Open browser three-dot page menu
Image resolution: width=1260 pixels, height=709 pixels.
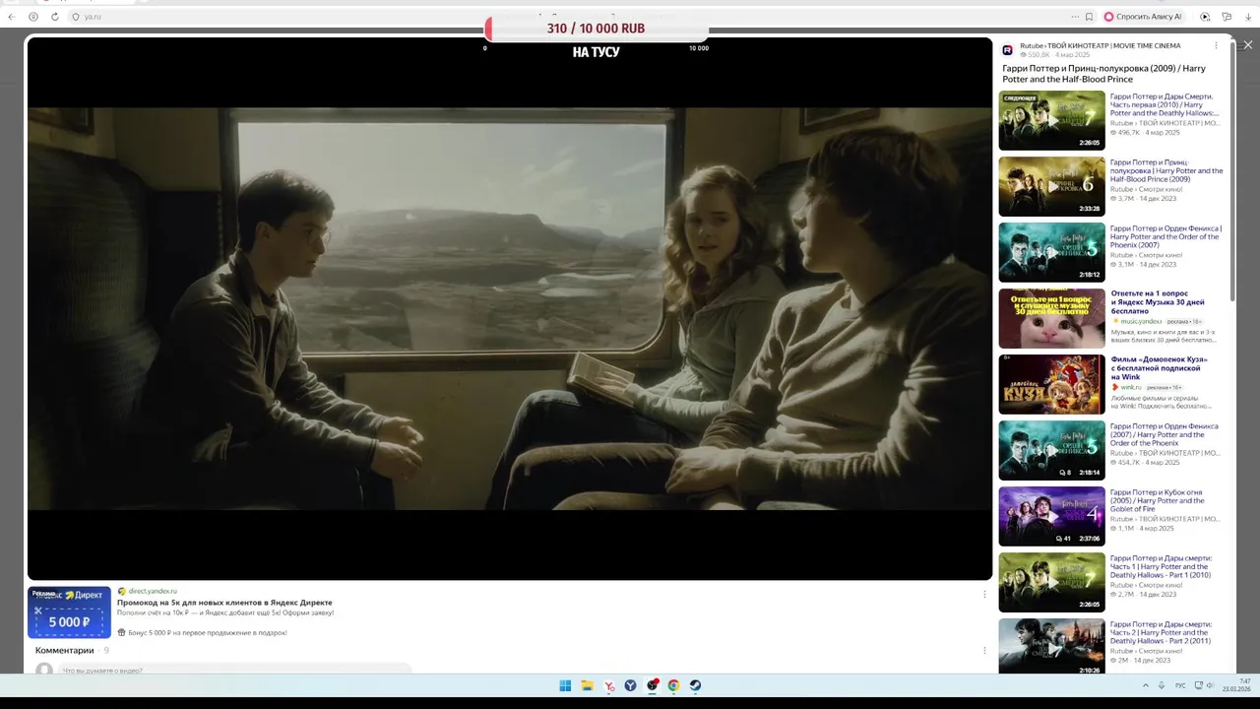click(1075, 17)
